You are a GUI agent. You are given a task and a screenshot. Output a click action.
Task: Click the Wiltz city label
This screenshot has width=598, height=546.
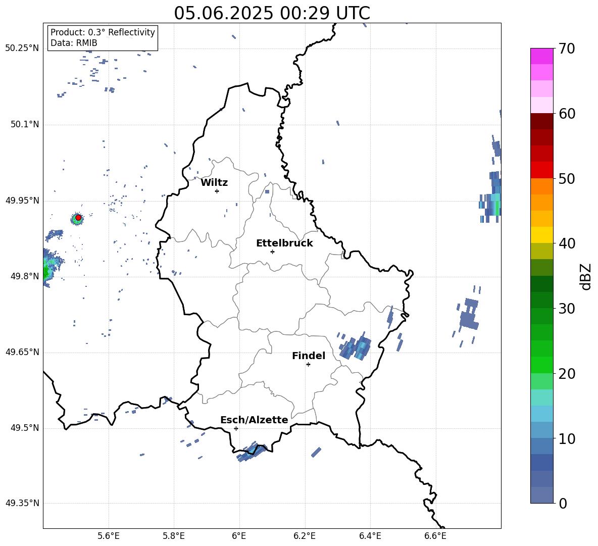(214, 183)
